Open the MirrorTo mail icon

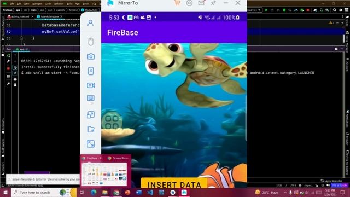(x=201, y=3)
